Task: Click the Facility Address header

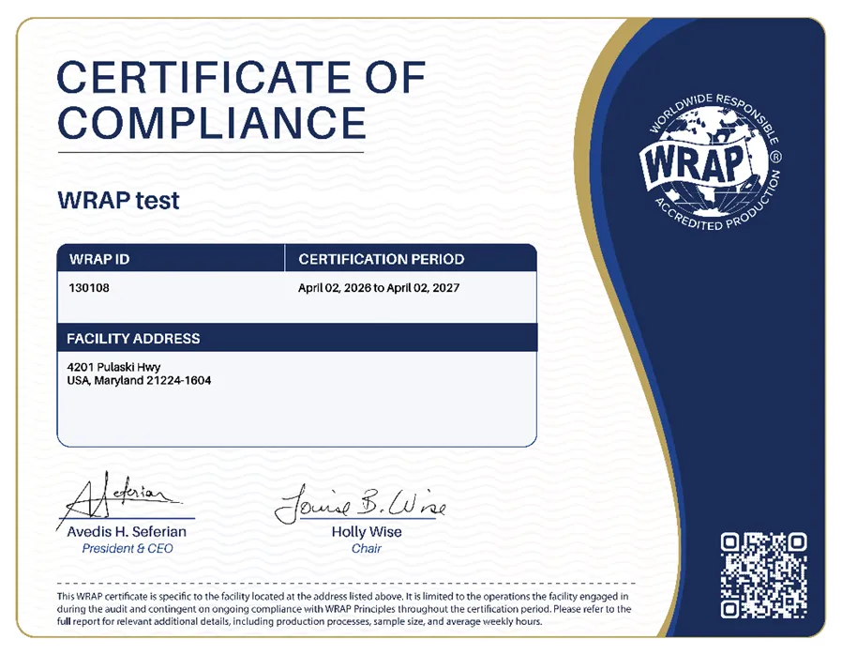Action: click(x=297, y=338)
